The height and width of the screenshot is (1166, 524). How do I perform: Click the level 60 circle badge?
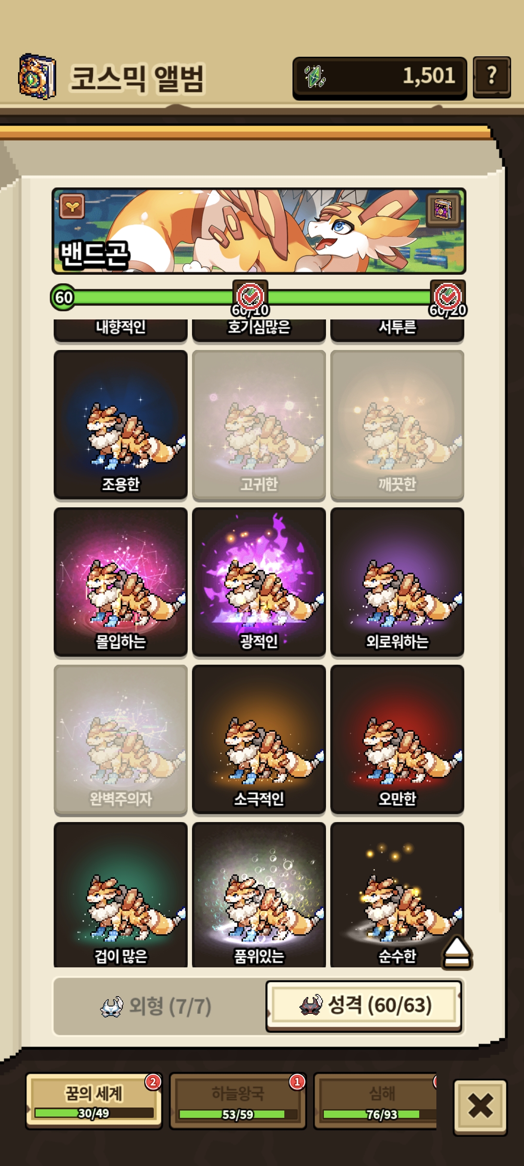63,298
